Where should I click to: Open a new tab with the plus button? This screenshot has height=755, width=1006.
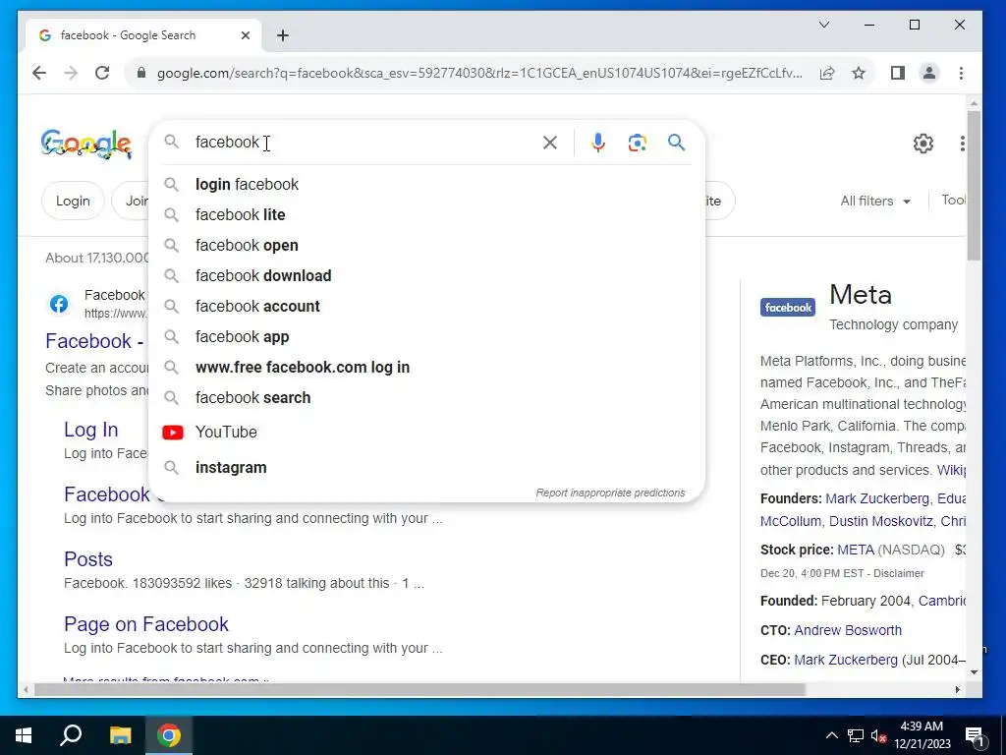coord(283,35)
